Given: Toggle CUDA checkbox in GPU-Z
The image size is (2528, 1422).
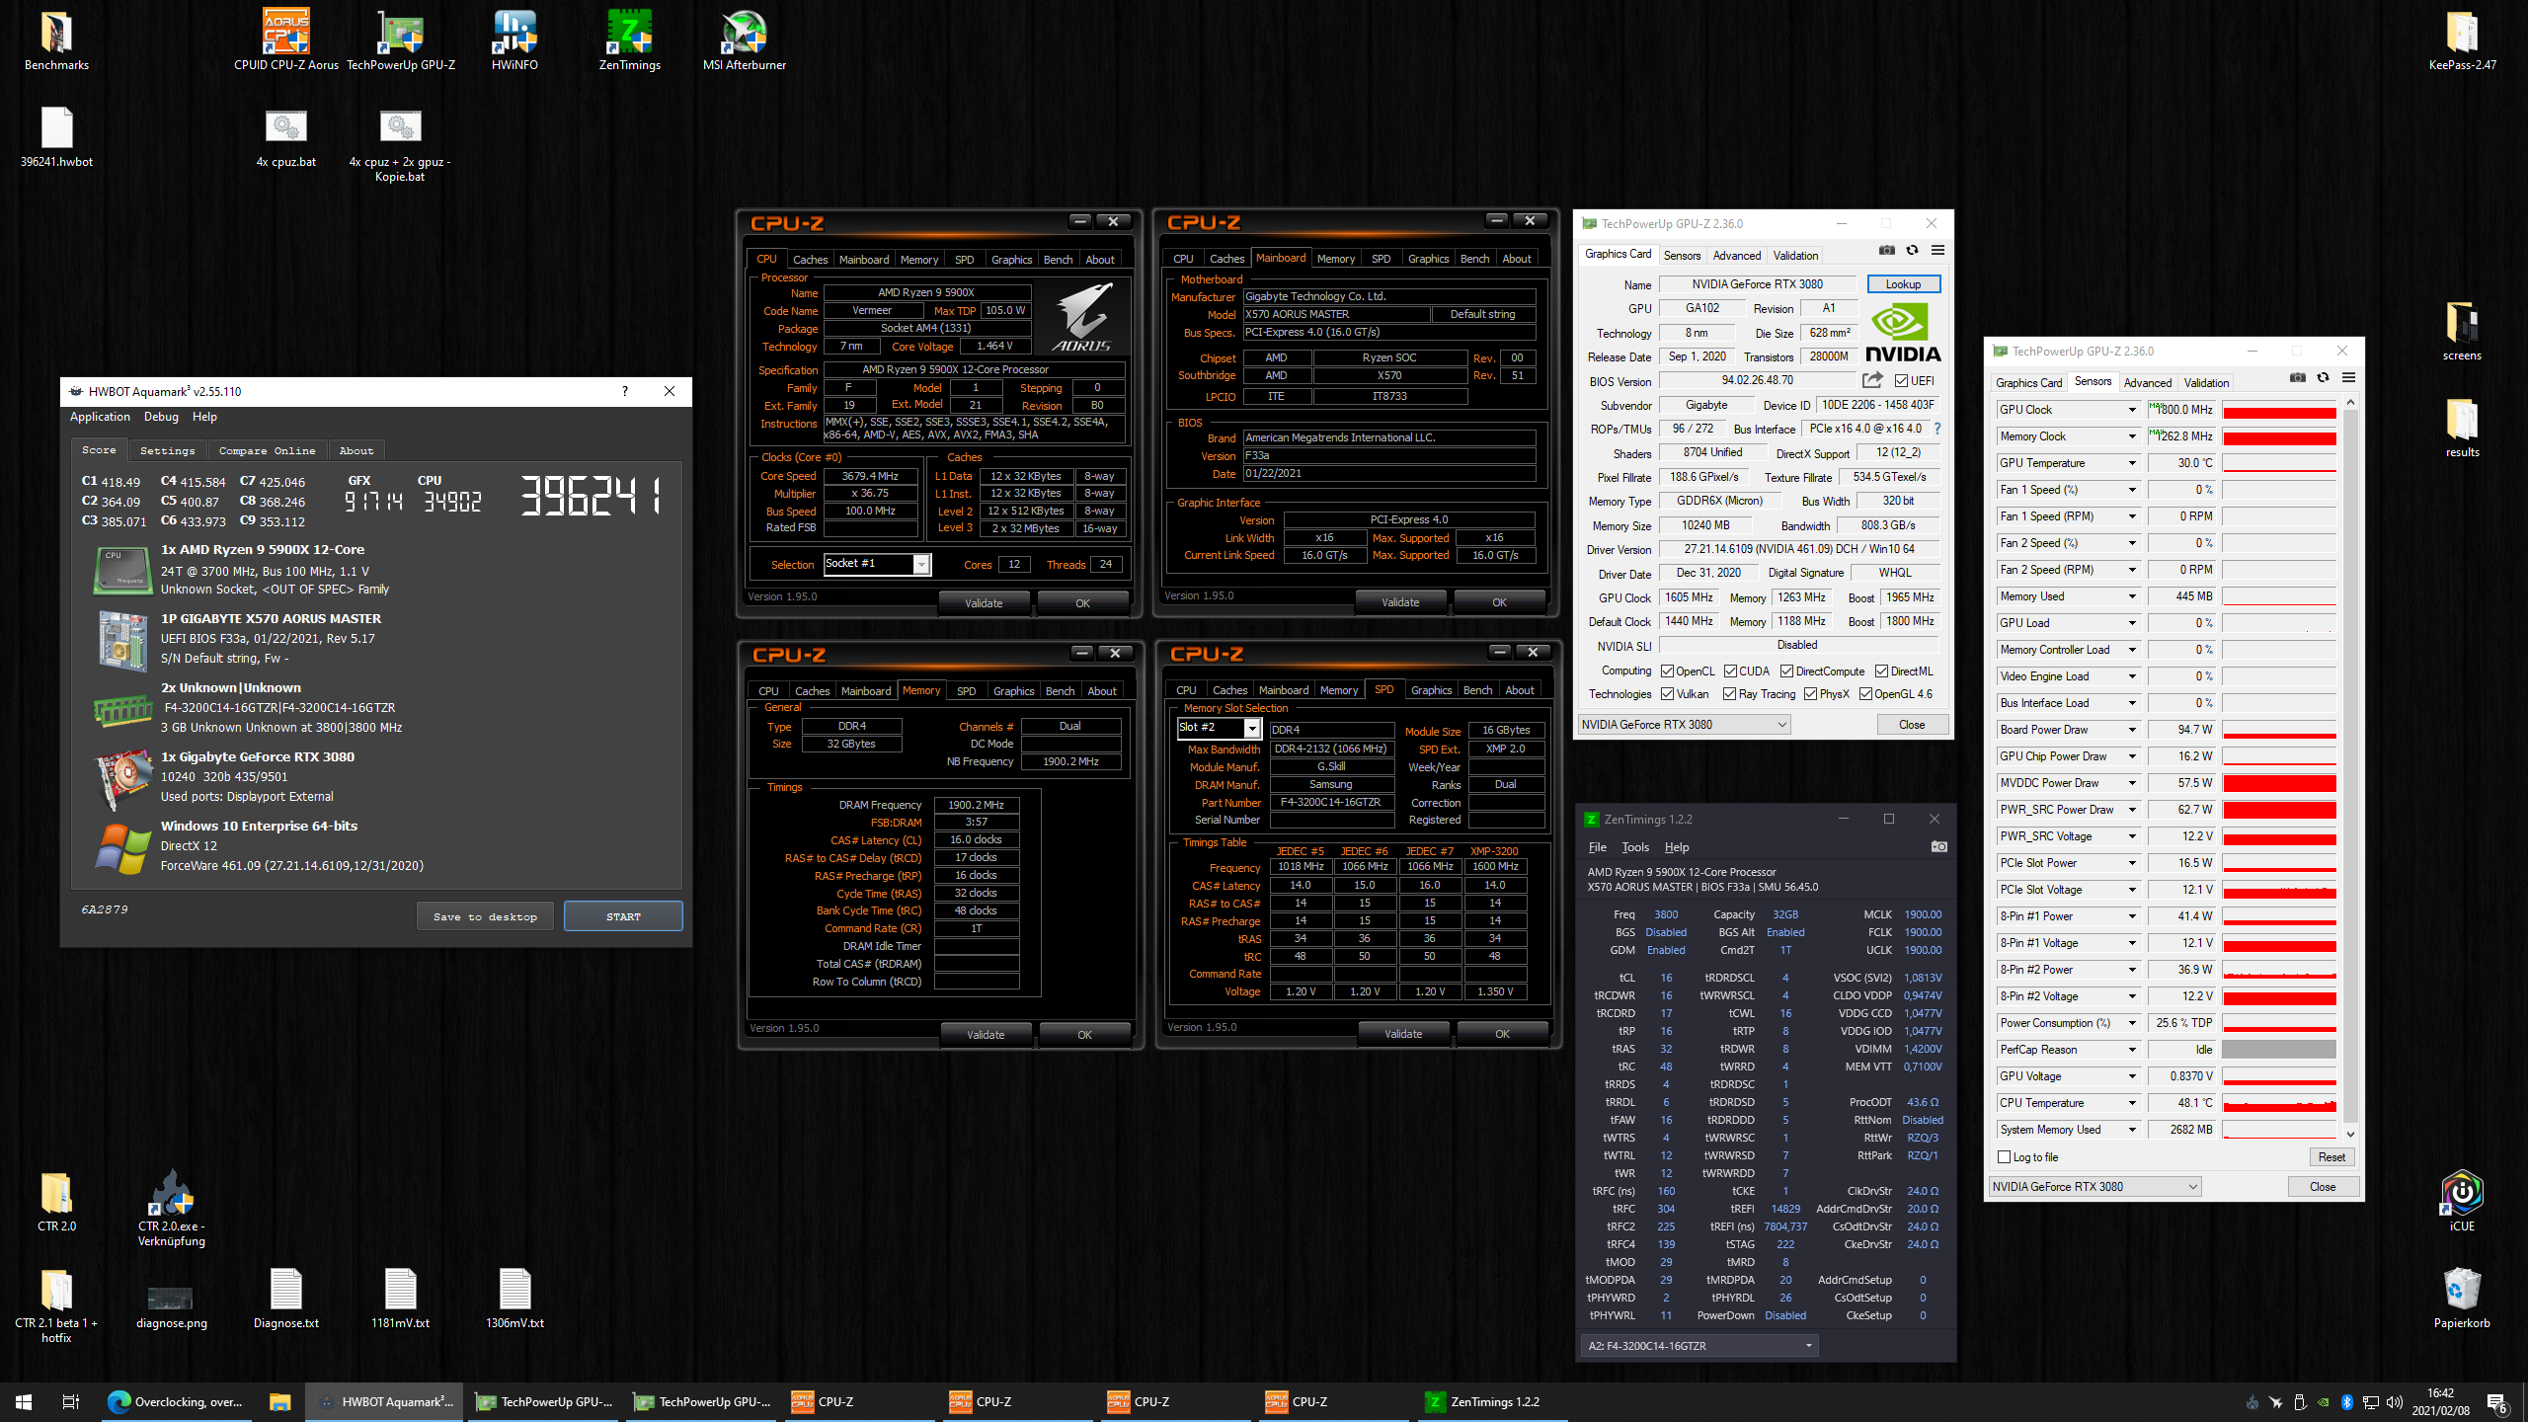Looking at the screenshot, I should tap(1730, 671).
